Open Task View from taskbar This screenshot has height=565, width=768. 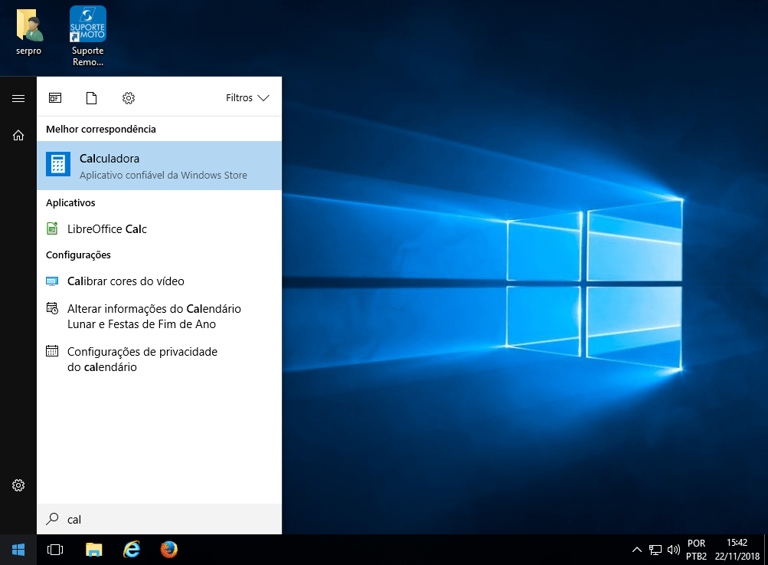[55, 550]
